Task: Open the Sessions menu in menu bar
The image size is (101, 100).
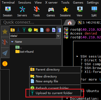Action: coord(25,3)
